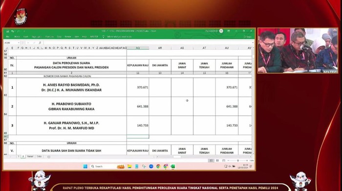Open the Customize Quick Access Toolbar dropdown
This screenshot has height=191, width=342.
[24, 31]
